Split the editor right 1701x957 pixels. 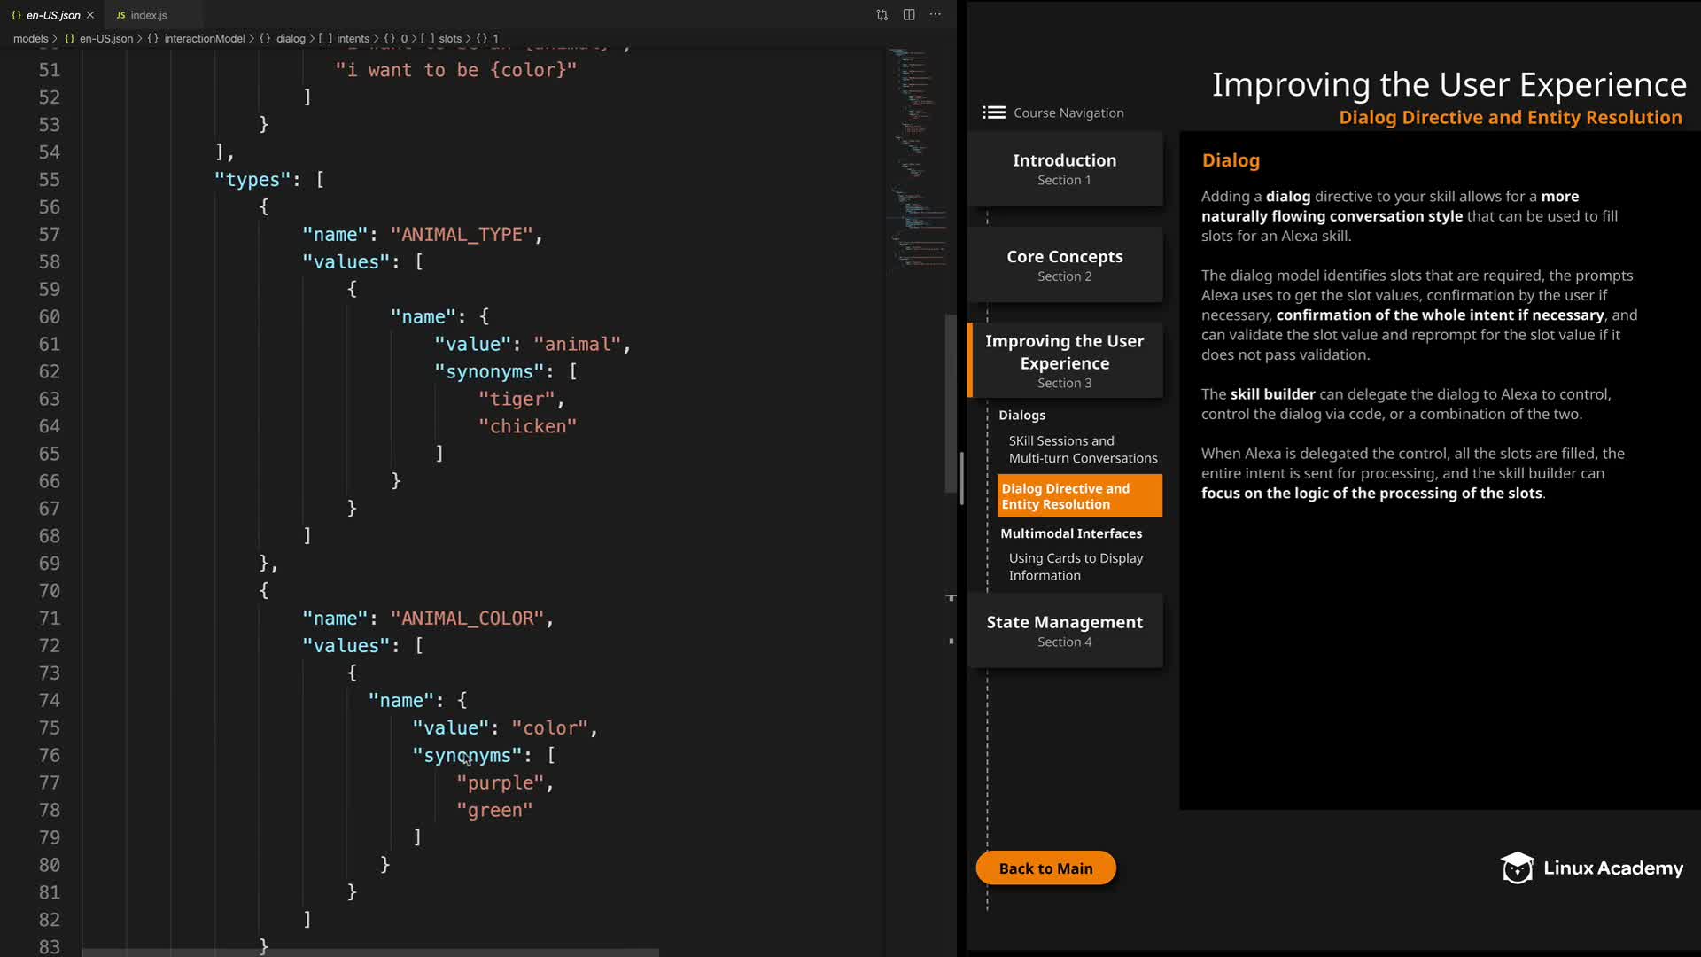pyautogui.click(x=909, y=14)
